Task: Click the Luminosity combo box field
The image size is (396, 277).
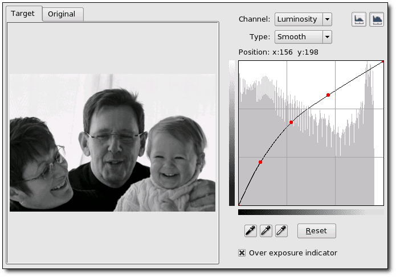Action: click(303, 19)
